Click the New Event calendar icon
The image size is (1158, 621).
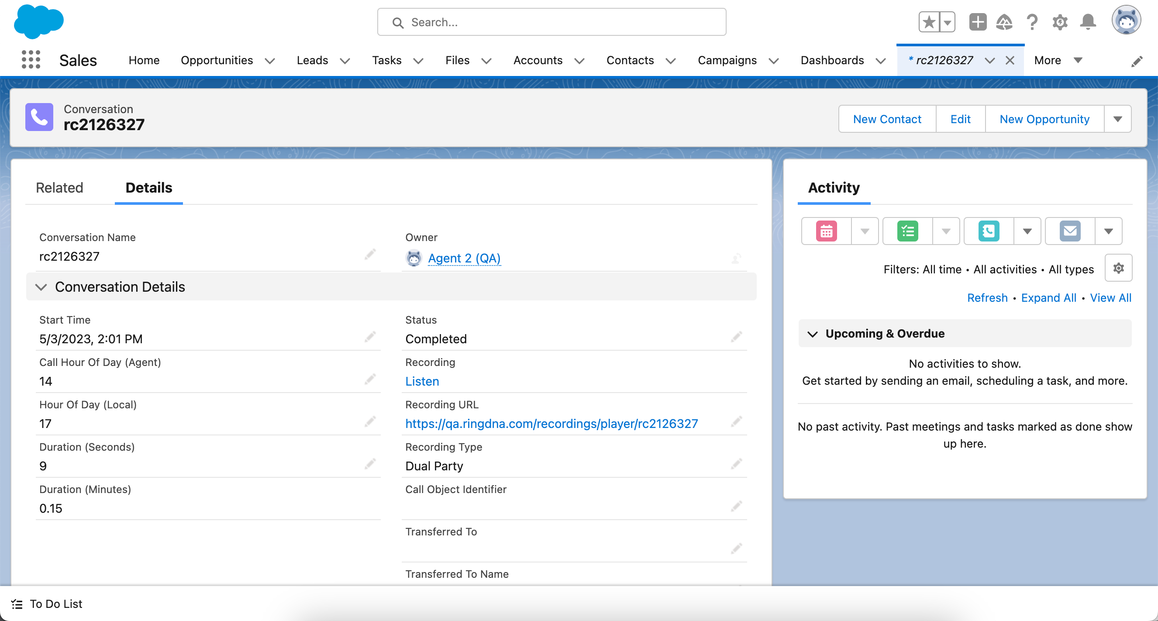826,231
